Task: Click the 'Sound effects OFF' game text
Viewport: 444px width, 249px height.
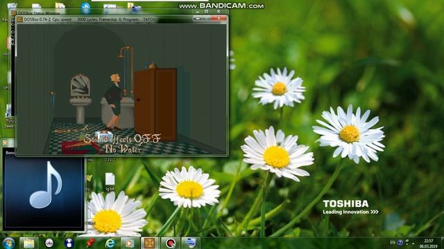Action: [x=122, y=138]
